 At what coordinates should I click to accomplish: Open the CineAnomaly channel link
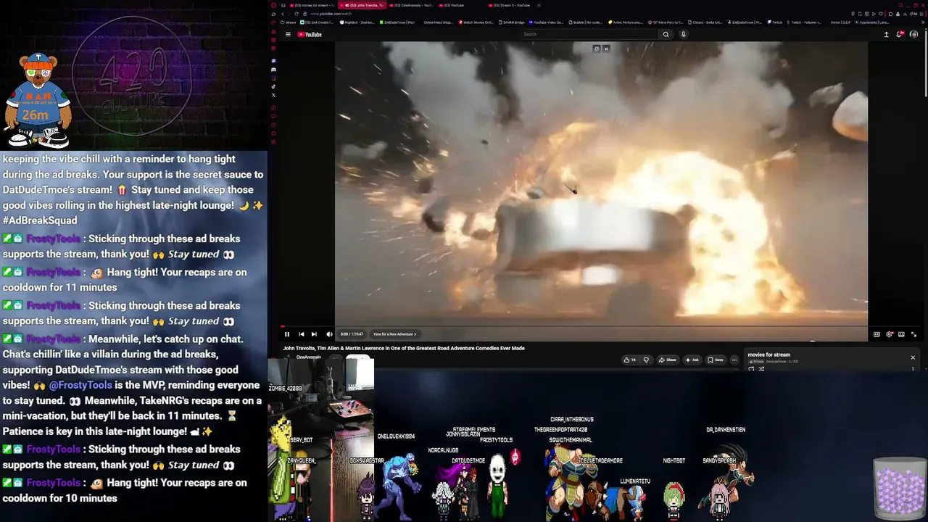coord(308,357)
